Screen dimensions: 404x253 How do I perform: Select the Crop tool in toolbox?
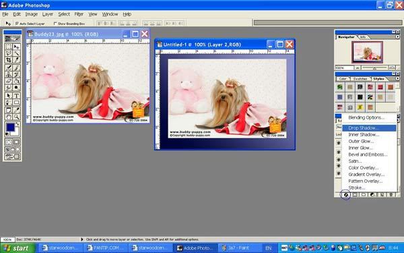coord(9,60)
